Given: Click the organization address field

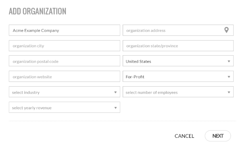Looking at the screenshot, I should click(178, 30).
